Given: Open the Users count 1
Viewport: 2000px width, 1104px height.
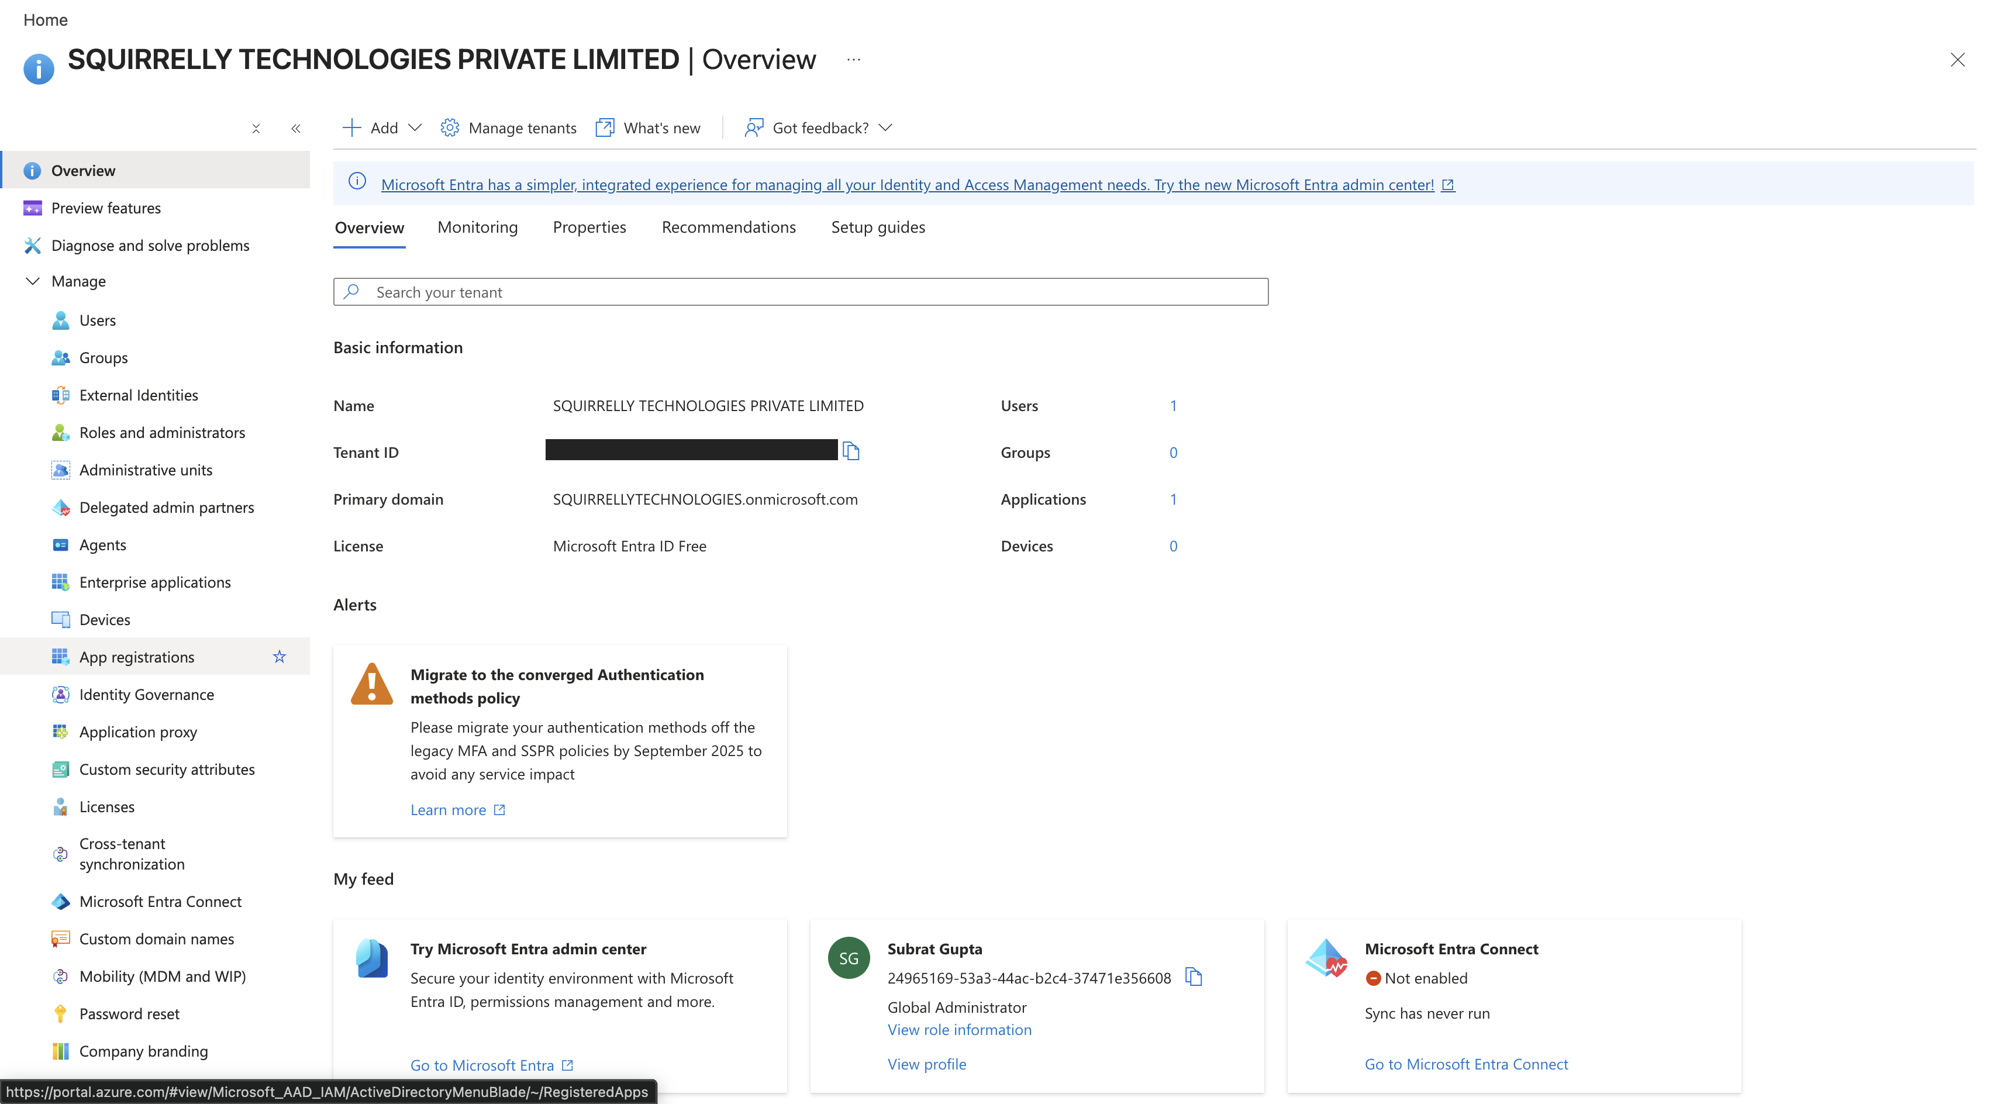Looking at the screenshot, I should tap(1173, 405).
